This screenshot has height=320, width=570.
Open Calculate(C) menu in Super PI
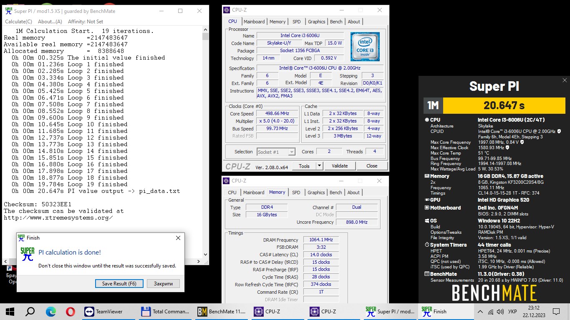[x=18, y=22]
